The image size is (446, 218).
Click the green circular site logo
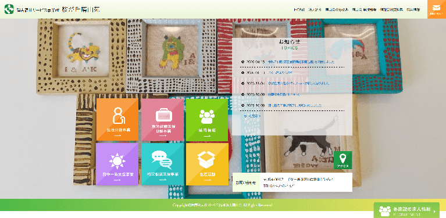click(9, 9)
